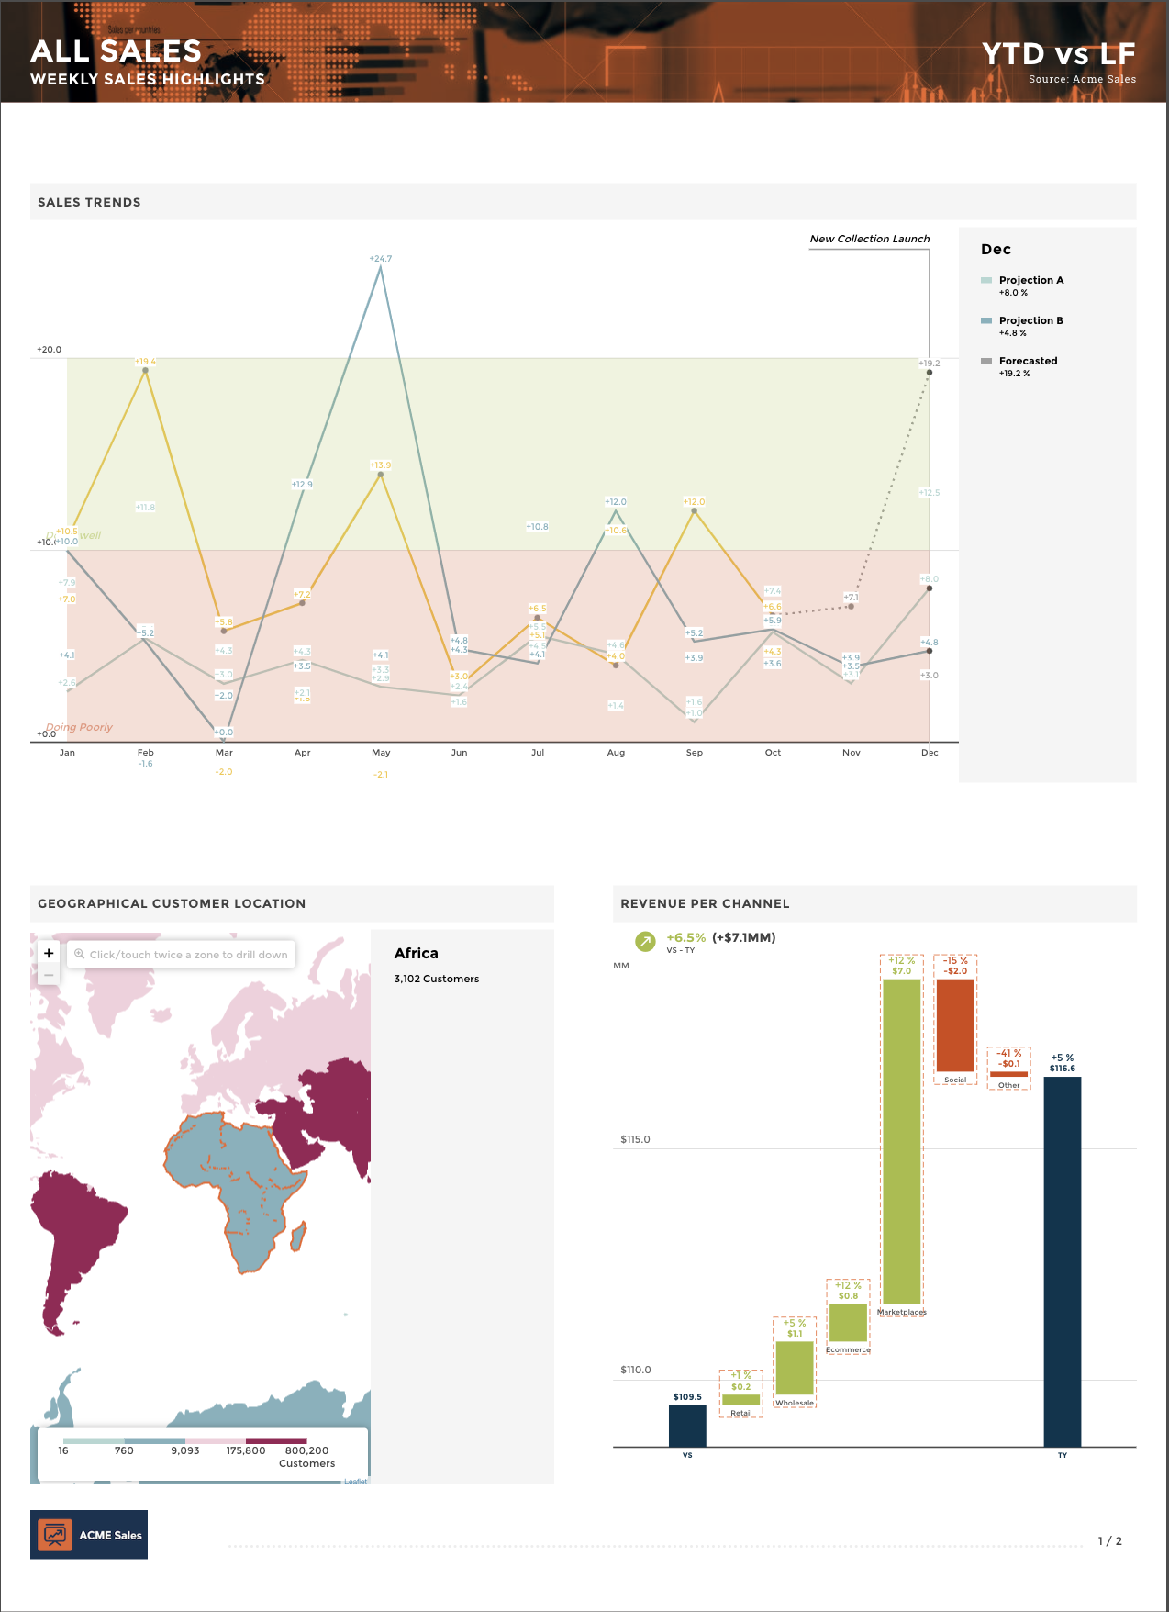The width and height of the screenshot is (1169, 1612).
Task: Toggle the Projection B legend entry
Action: coord(1030,320)
